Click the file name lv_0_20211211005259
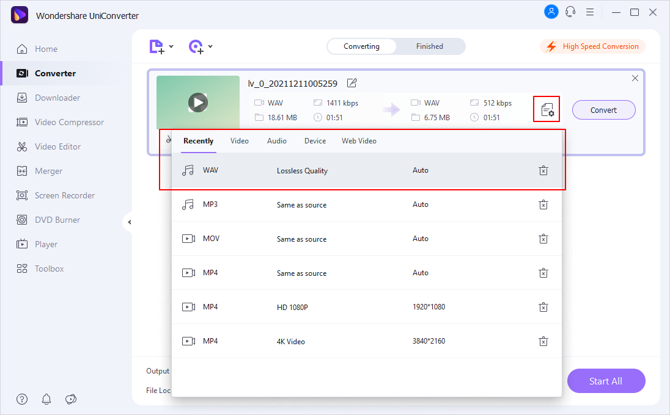This screenshot has height=415, width=670. coord(293,84)
